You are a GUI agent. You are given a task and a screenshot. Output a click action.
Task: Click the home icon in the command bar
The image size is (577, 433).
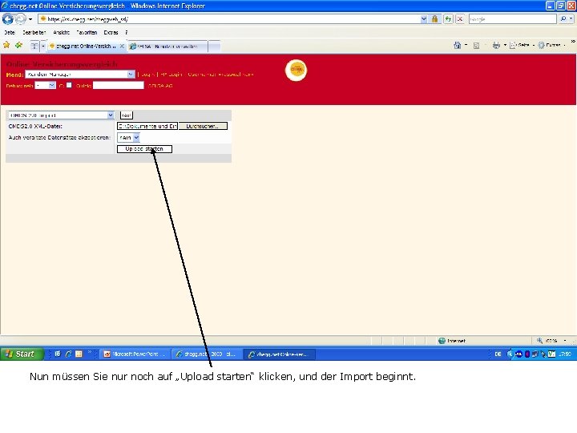[x=457, y=45]
